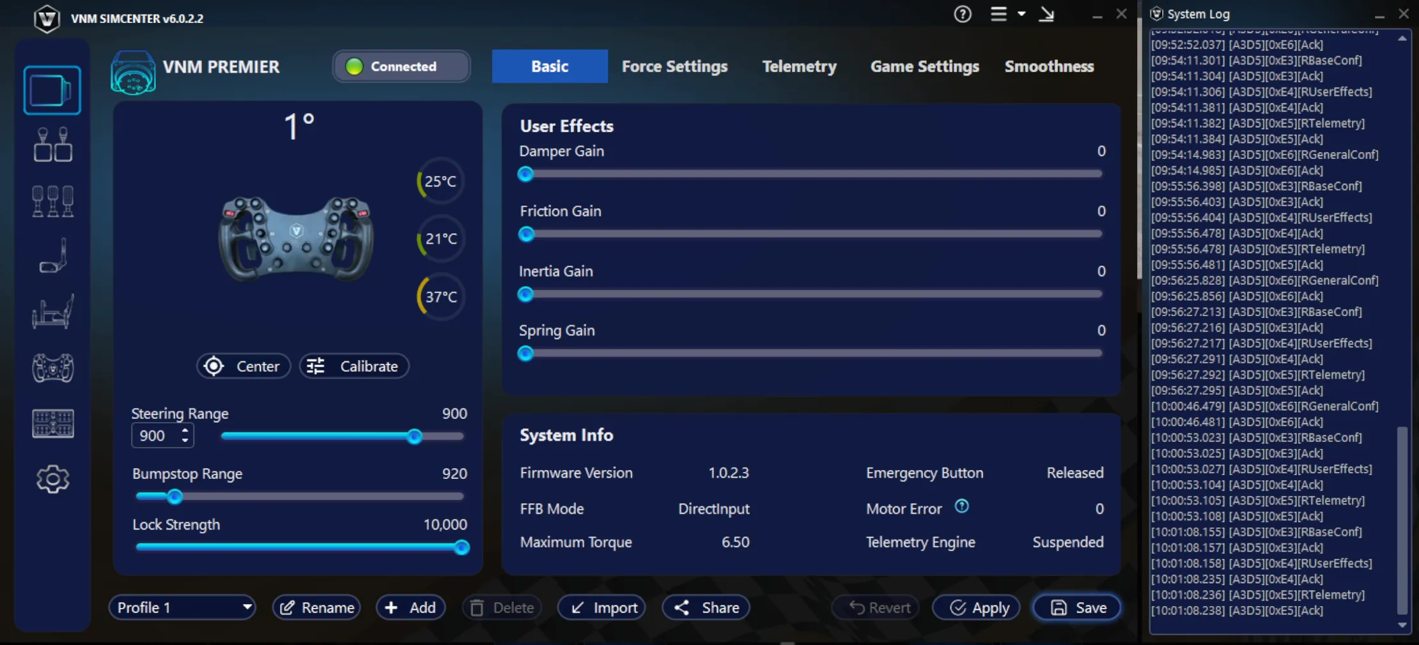Select the wheelbase device icon in sidebar
The image size is (1419, 645).
(52, 90)
